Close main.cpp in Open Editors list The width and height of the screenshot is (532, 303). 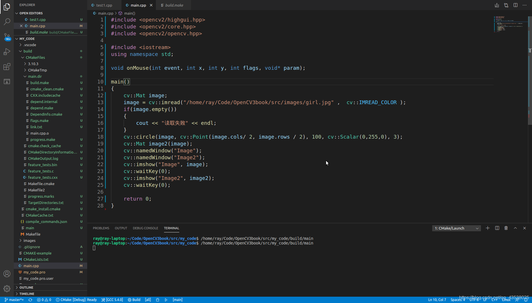coord(21,26)
